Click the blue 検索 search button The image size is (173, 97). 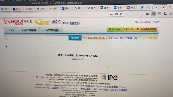pos(75,38)
